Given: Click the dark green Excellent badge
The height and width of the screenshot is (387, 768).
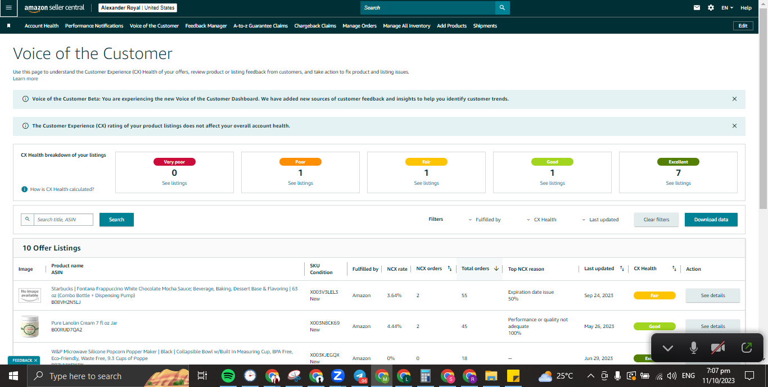Looking at the screenshot, I should [x=678, y=162].
